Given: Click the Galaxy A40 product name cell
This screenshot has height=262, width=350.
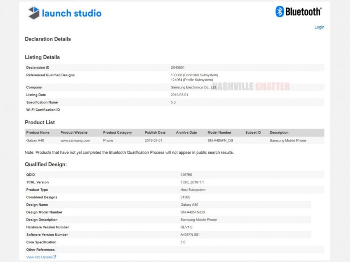Looking at the screenshot, I should [35, 141].
